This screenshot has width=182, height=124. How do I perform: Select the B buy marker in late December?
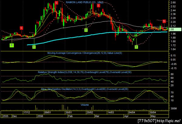[x=34, y=47]
